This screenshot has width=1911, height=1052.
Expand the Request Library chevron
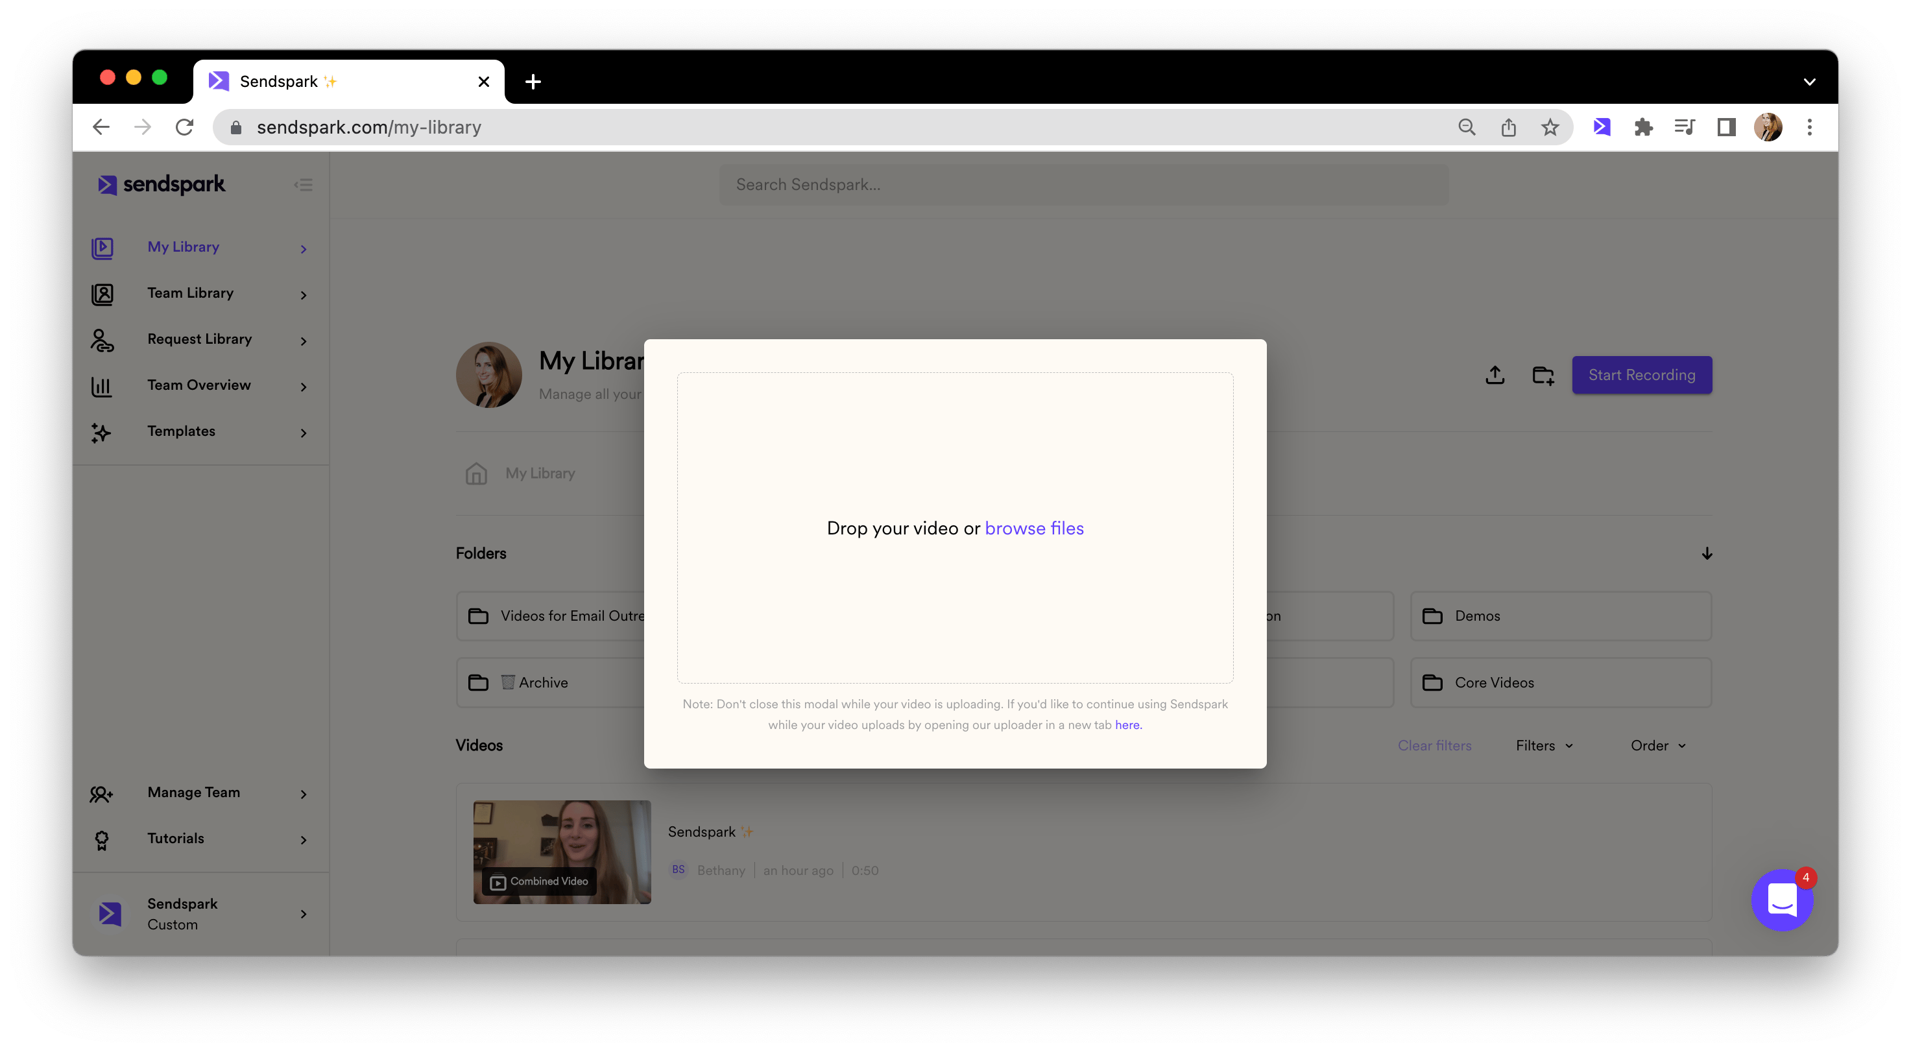pos(304,341)
